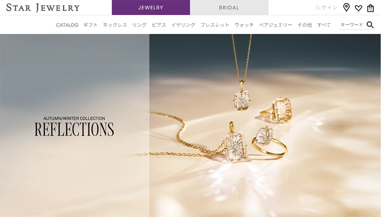Click the キーワード search field
Screen dimensions: 381x217
(x=352, y=25)
